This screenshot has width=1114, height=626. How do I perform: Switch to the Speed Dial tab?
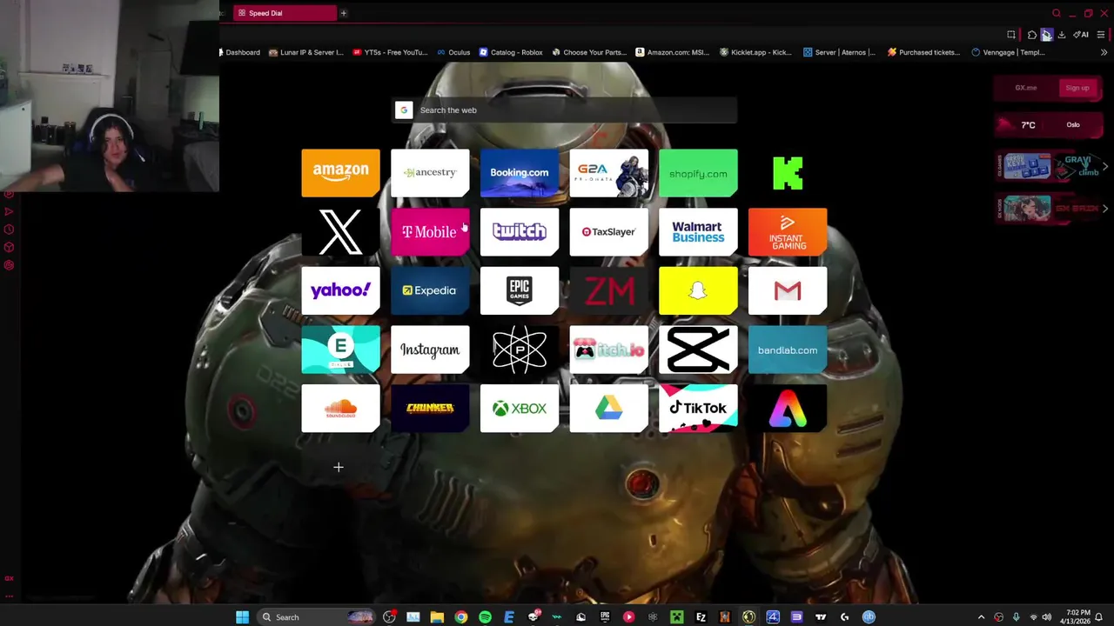pyautogui.click(x=285, y=13)
